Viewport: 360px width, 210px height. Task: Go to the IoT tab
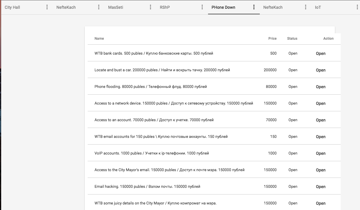(318, 7)
